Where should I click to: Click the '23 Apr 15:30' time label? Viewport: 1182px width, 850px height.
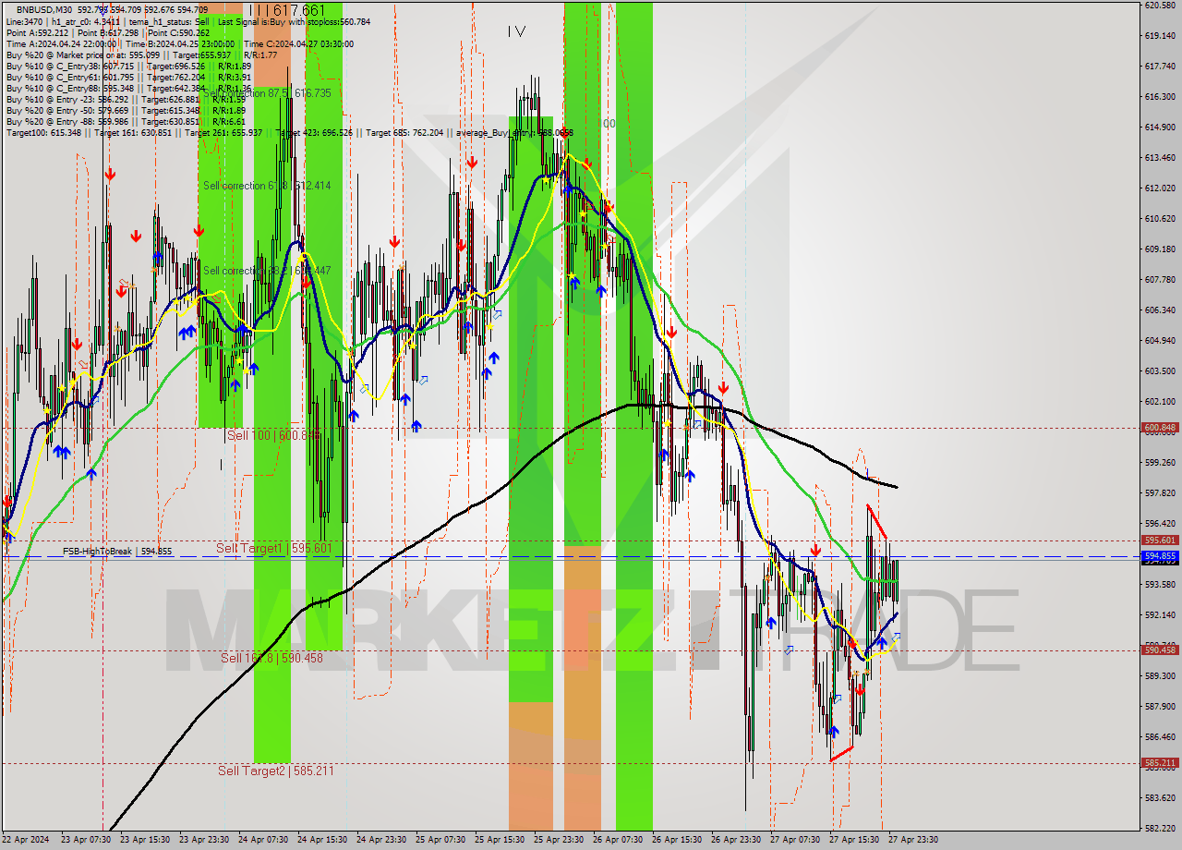pos(145,840)
